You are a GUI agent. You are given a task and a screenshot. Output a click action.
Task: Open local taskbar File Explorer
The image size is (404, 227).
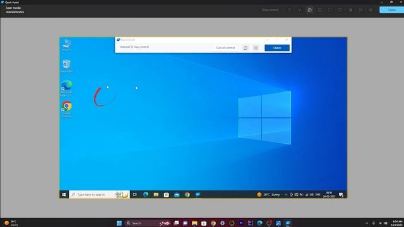194,223
